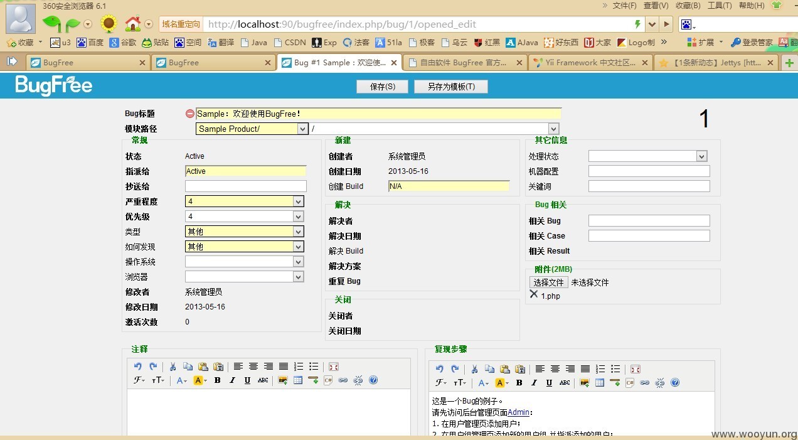This screenshot has width=798, height=440.
Task: Click the paste icon in 注释 editor toolbar
Action: (203, 367)
